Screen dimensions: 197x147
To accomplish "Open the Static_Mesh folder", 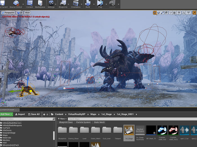I will click(x=95, y=133).
